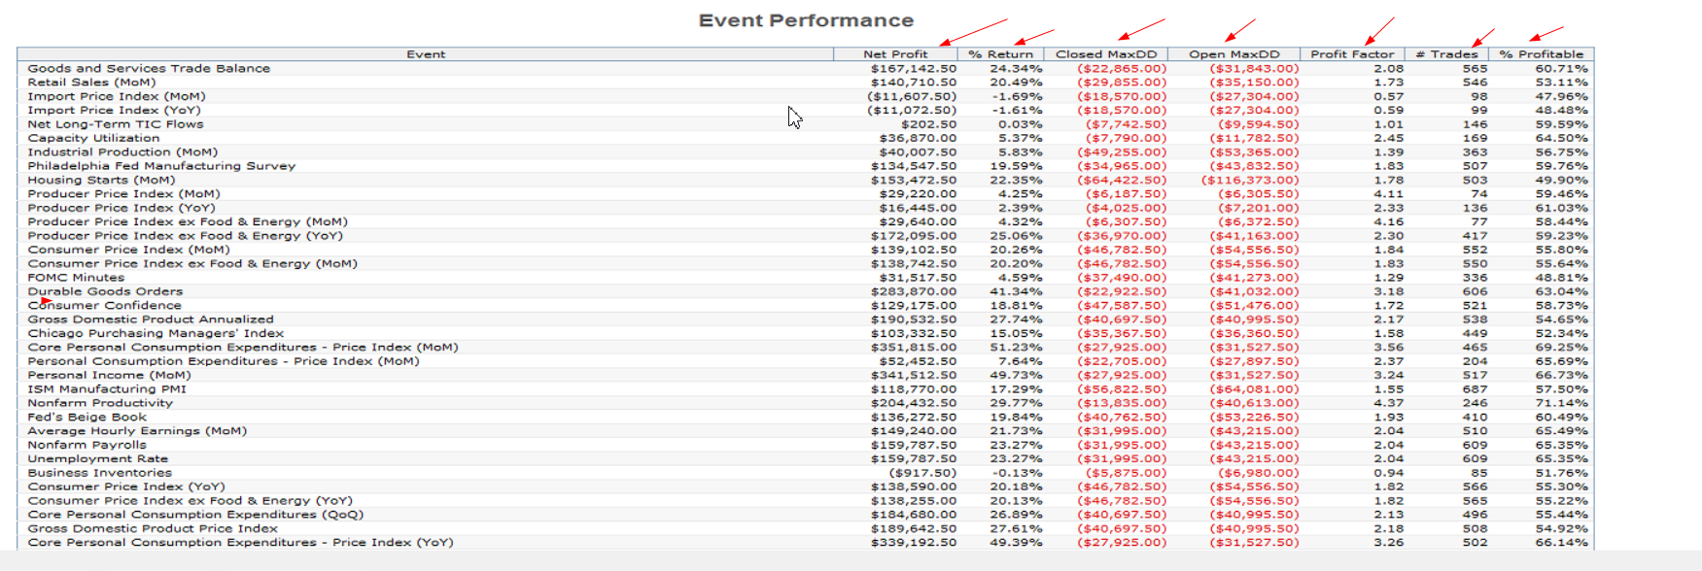Click the % Return column header
Viewport: 1702px width, 571px height.
tap(1000, 54)
